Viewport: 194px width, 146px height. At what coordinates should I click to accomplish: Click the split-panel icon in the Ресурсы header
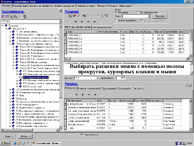pos(187,85)
